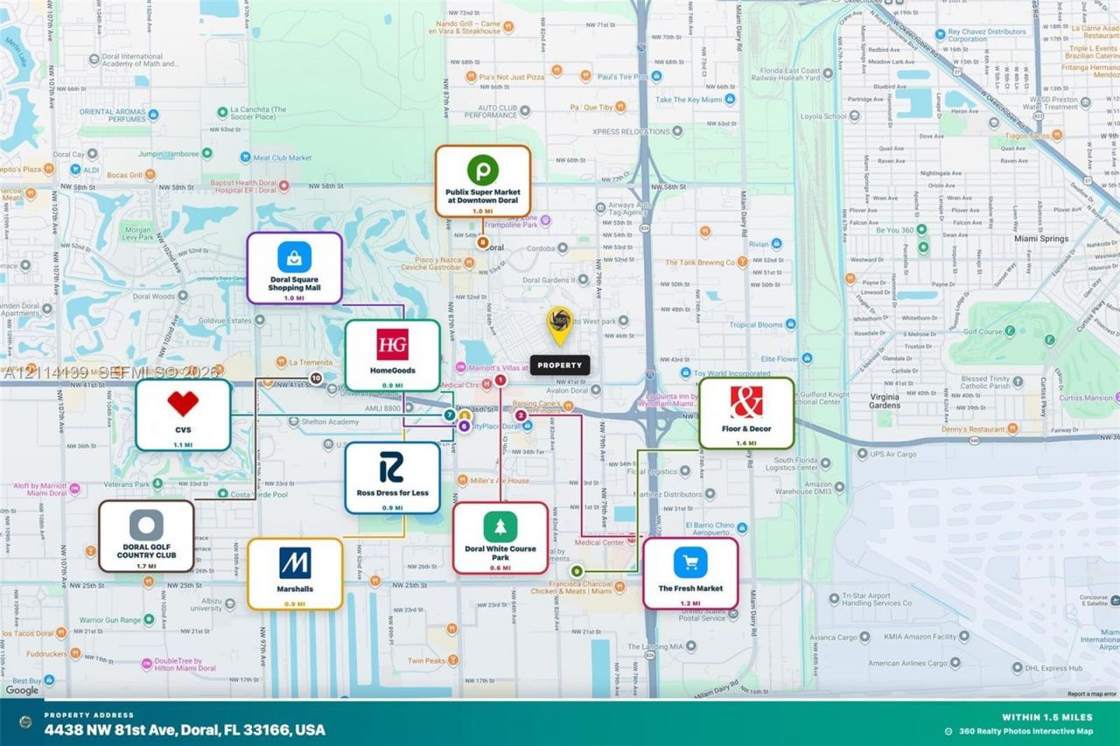Select numbered route marker 6
Viewport: 1120px width, 746px height.
coord(464,426)
